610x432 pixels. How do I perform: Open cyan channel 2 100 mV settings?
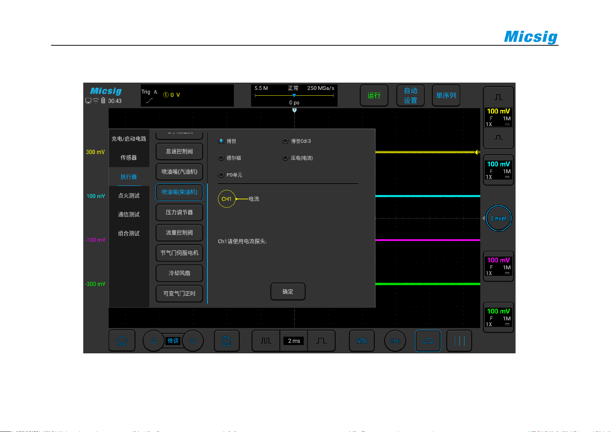tap(498, 170)
